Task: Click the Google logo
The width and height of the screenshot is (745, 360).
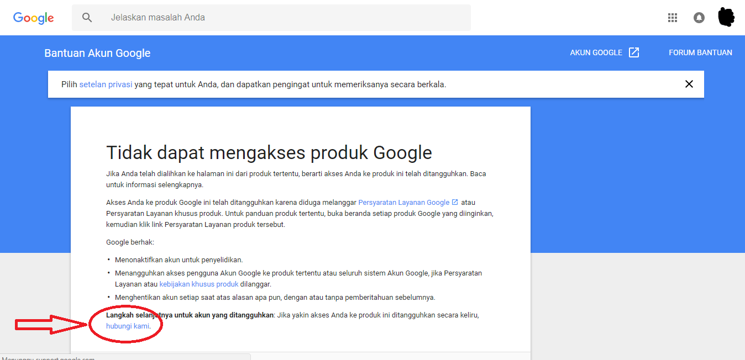Action: tap(34, 18)
